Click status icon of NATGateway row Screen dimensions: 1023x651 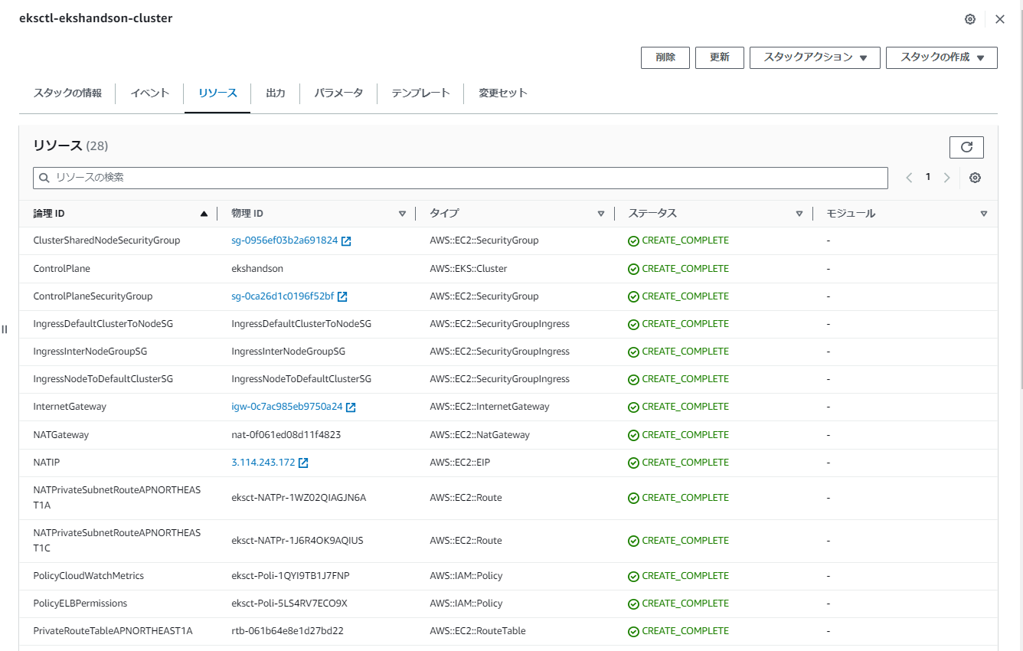[x=633, y=435]
